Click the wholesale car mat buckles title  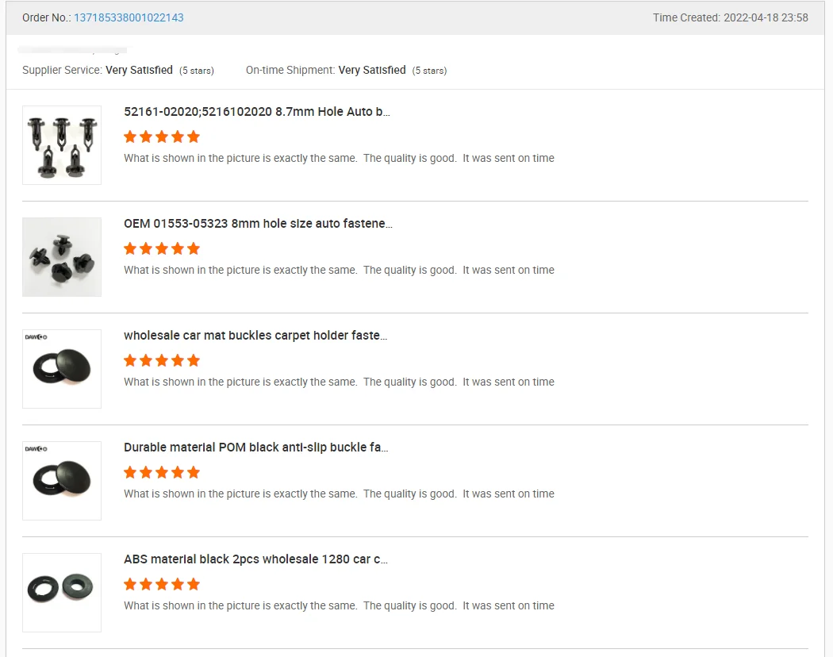click(x=255, y=336)
